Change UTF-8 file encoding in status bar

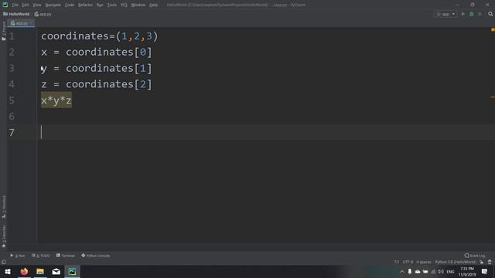click(408, 262)
